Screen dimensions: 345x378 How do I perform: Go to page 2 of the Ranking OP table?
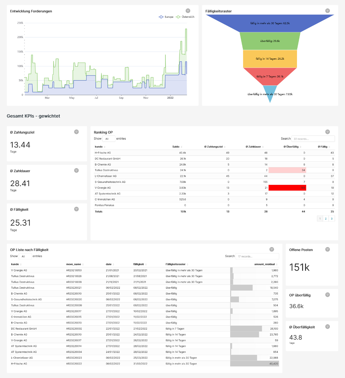(326, 218)
